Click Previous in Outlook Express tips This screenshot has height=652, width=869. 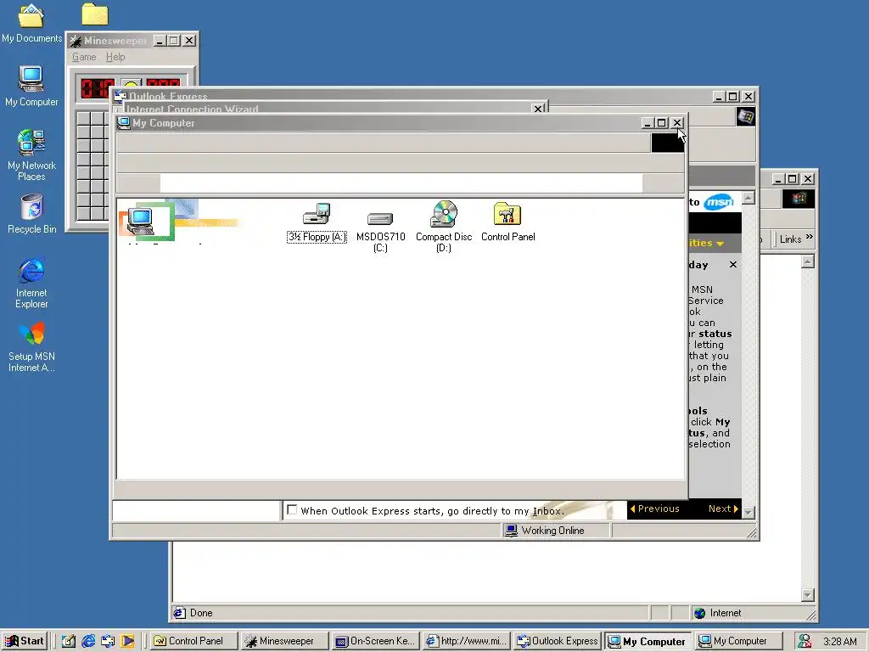(x=655, y=509)
